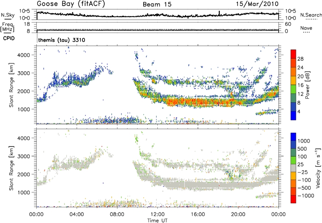Viewport: 322px width, 223px height.
Task: Click the "16:00" time tick label
Action: point(198,215)
